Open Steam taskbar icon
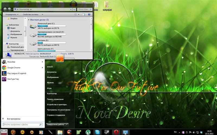 pos(107,132)
